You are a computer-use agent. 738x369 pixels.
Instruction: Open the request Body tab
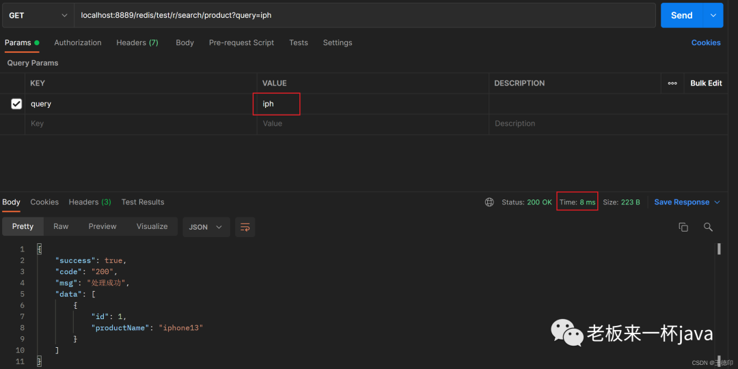pyautogui.click(x=185, y=42)
